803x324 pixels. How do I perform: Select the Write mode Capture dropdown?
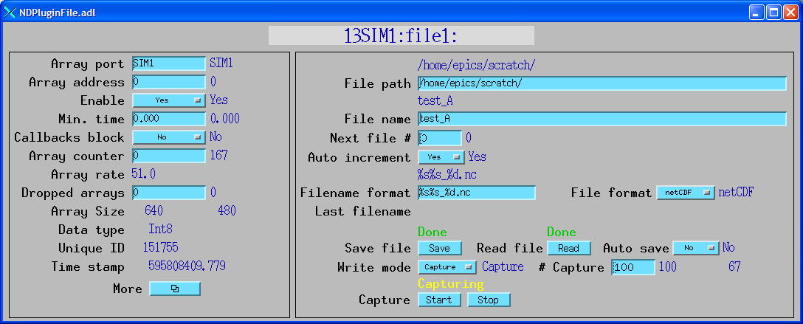448,267
